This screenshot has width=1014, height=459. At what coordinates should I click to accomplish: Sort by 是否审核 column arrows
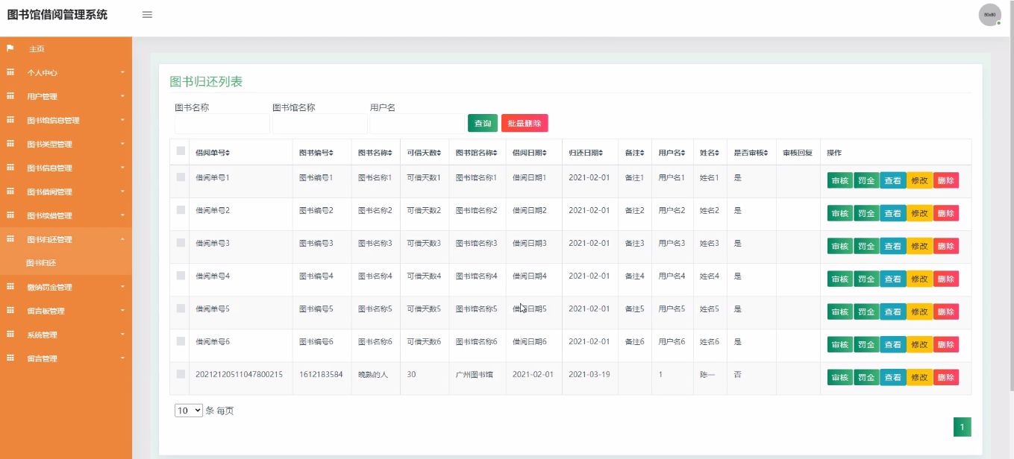[766, 153]
